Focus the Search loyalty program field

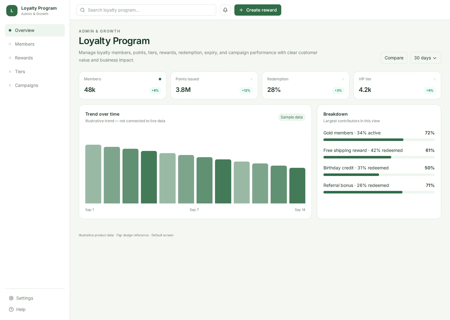146,10
